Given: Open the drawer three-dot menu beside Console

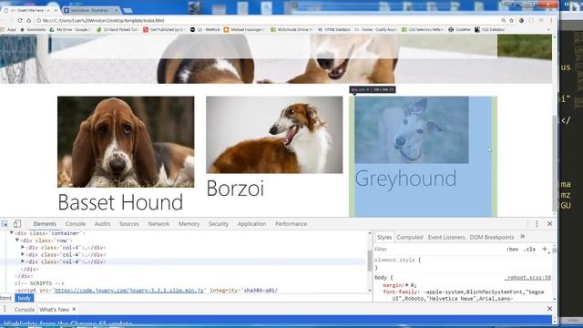Looking at the screenshot, I should pyautogui.click(x=5, y=309).
